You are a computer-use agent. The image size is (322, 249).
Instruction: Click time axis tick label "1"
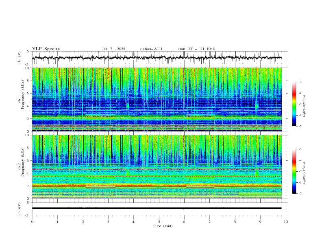pos(57,222)
